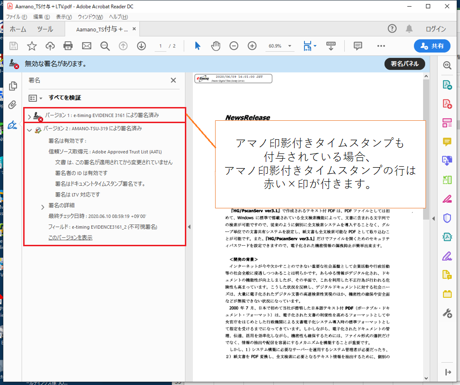
Task: Open the ウィンドウ menu
Action: (x=90, y=17)
